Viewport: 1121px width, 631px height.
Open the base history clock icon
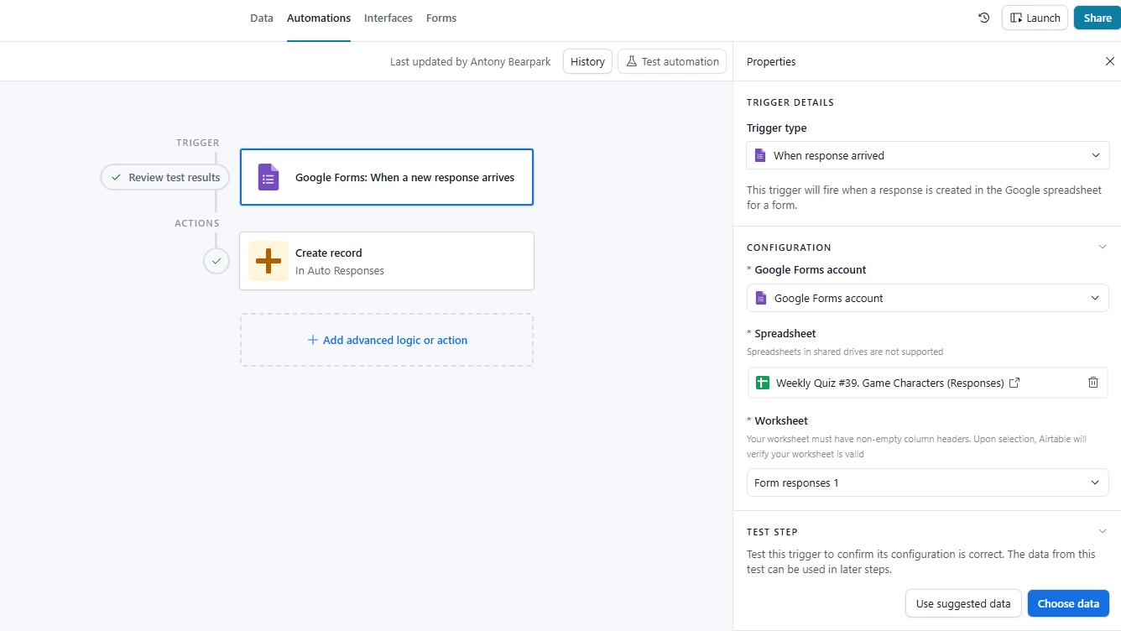984,18
